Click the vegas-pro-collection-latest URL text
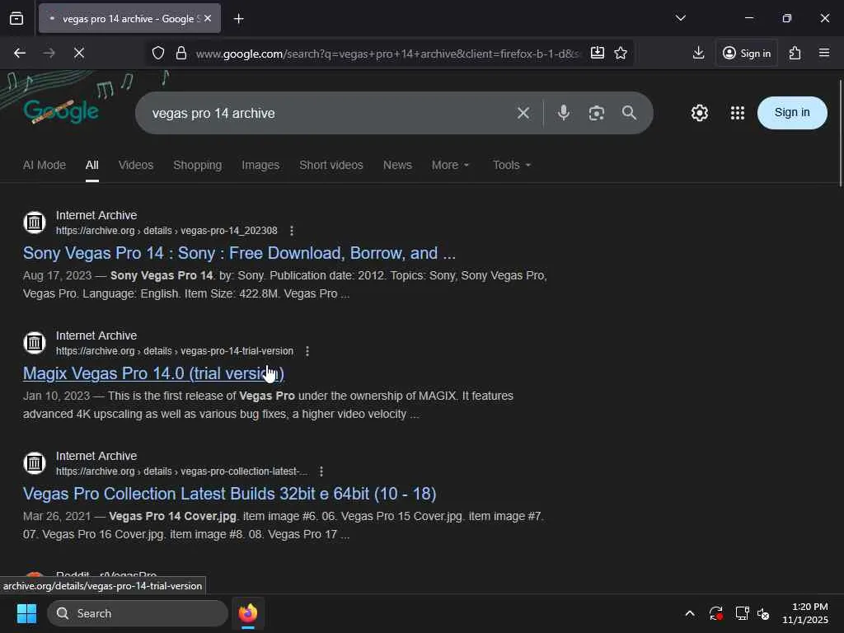This screenshot has height=633, width=844. tap(182, 471)
